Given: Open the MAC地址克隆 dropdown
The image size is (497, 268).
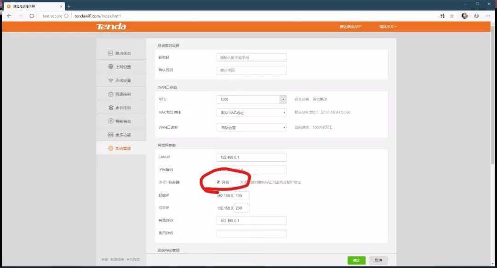Looking at the screenshot, I should (252, 113).
